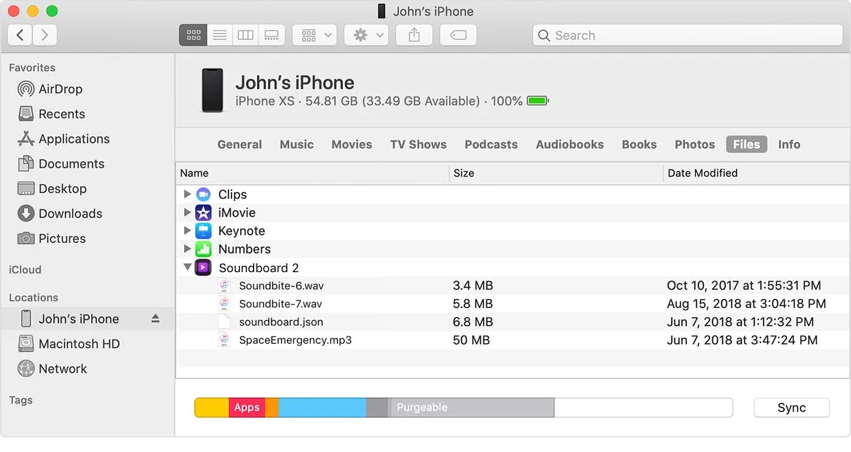The height and width of the screenshot is (452, 851).
Task: Select the iMovie app icon
Action: (x=203, y=213)
